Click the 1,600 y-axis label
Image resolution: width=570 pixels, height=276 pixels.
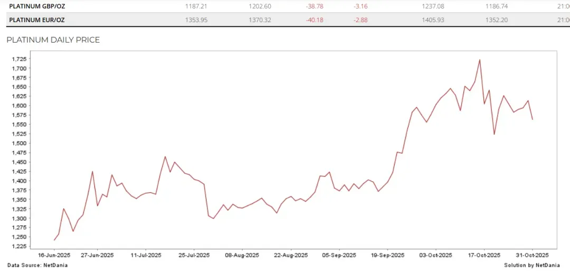21,106
